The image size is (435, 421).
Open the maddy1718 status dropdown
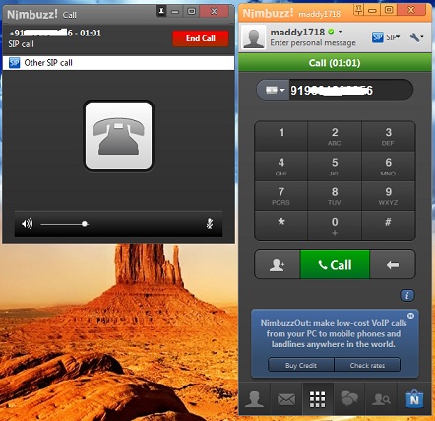click(341, 32)
